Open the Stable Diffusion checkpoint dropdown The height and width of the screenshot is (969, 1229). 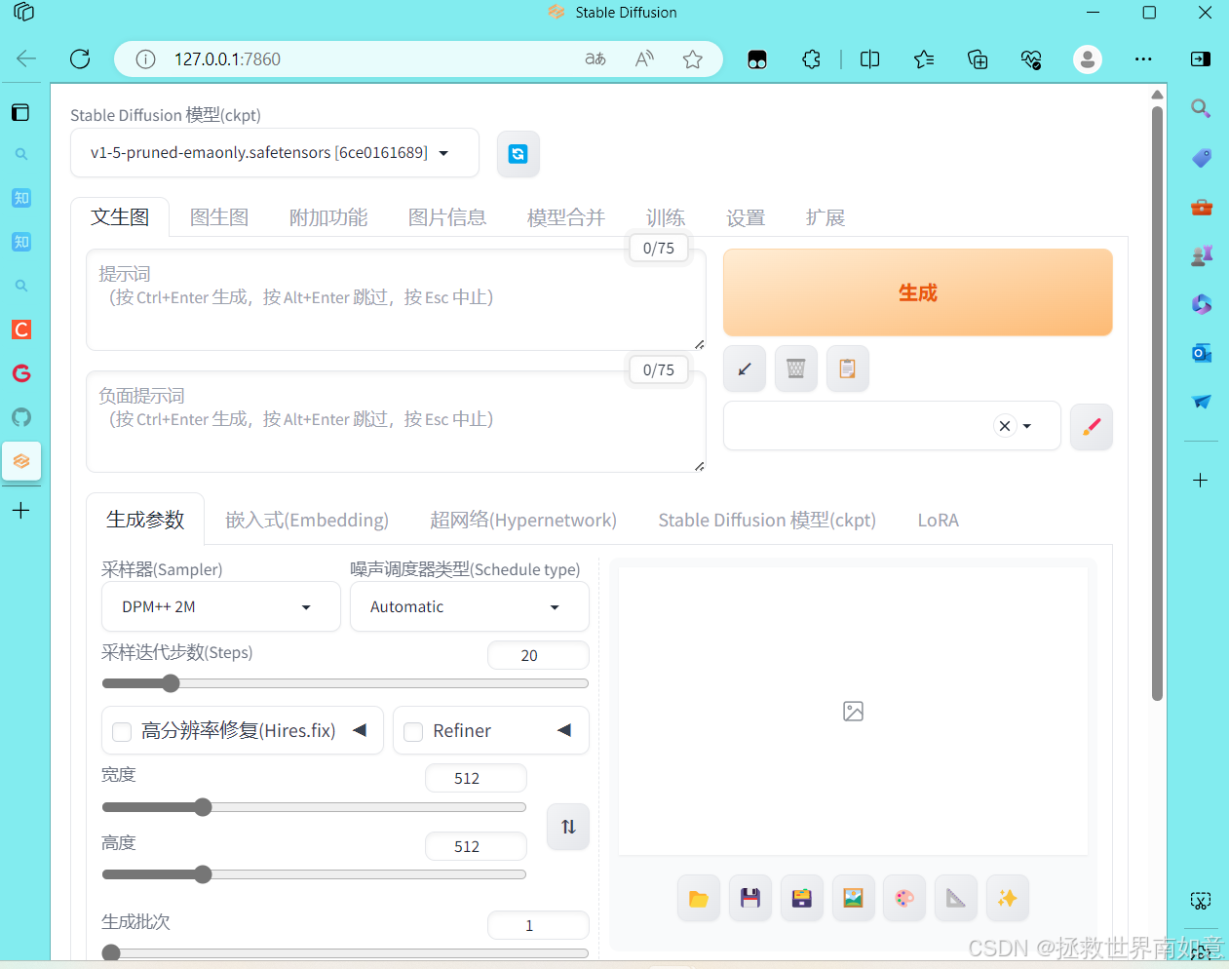[x=275, y=153]
